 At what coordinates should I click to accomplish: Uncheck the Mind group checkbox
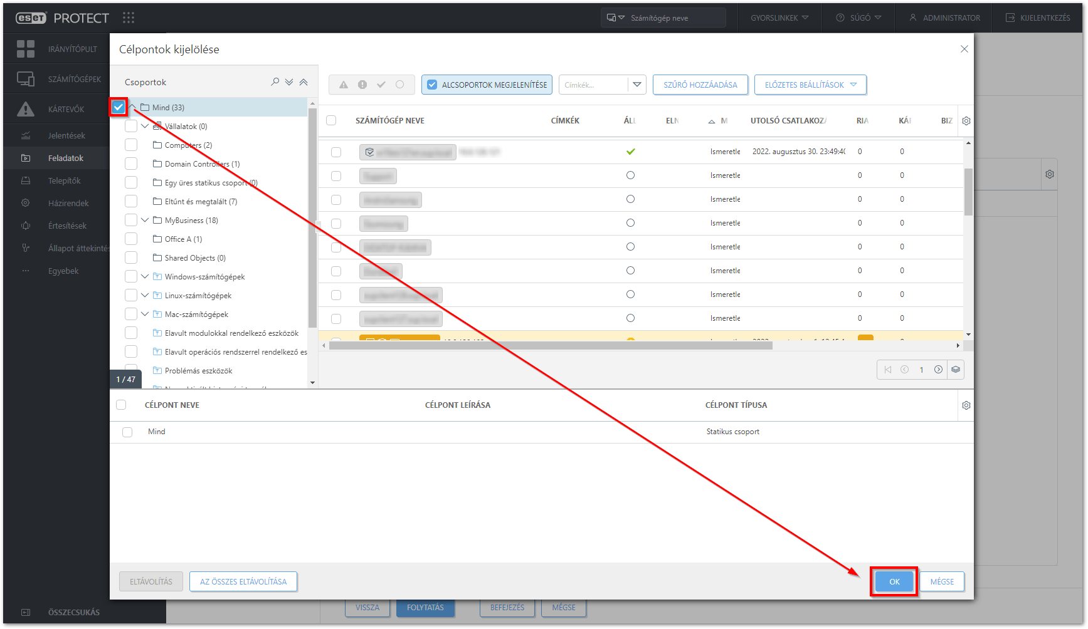point(119,107)
